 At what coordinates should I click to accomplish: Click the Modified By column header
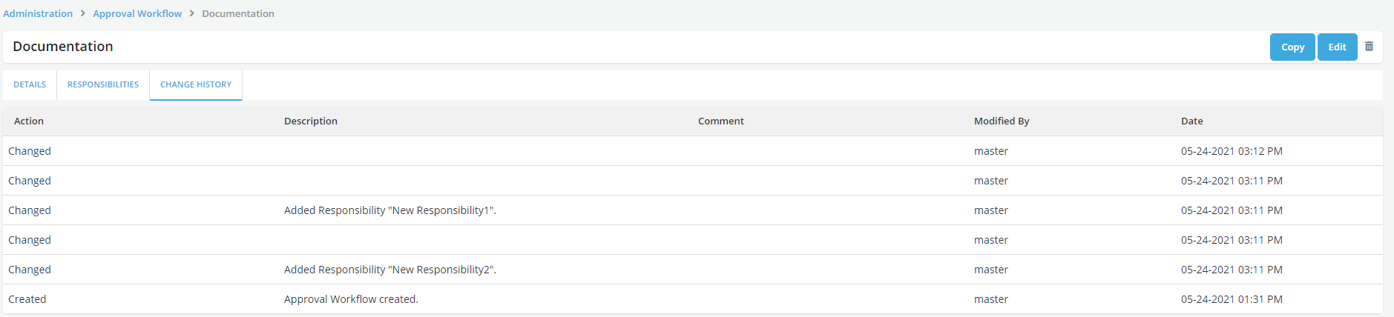click(x=1002, y=121)
